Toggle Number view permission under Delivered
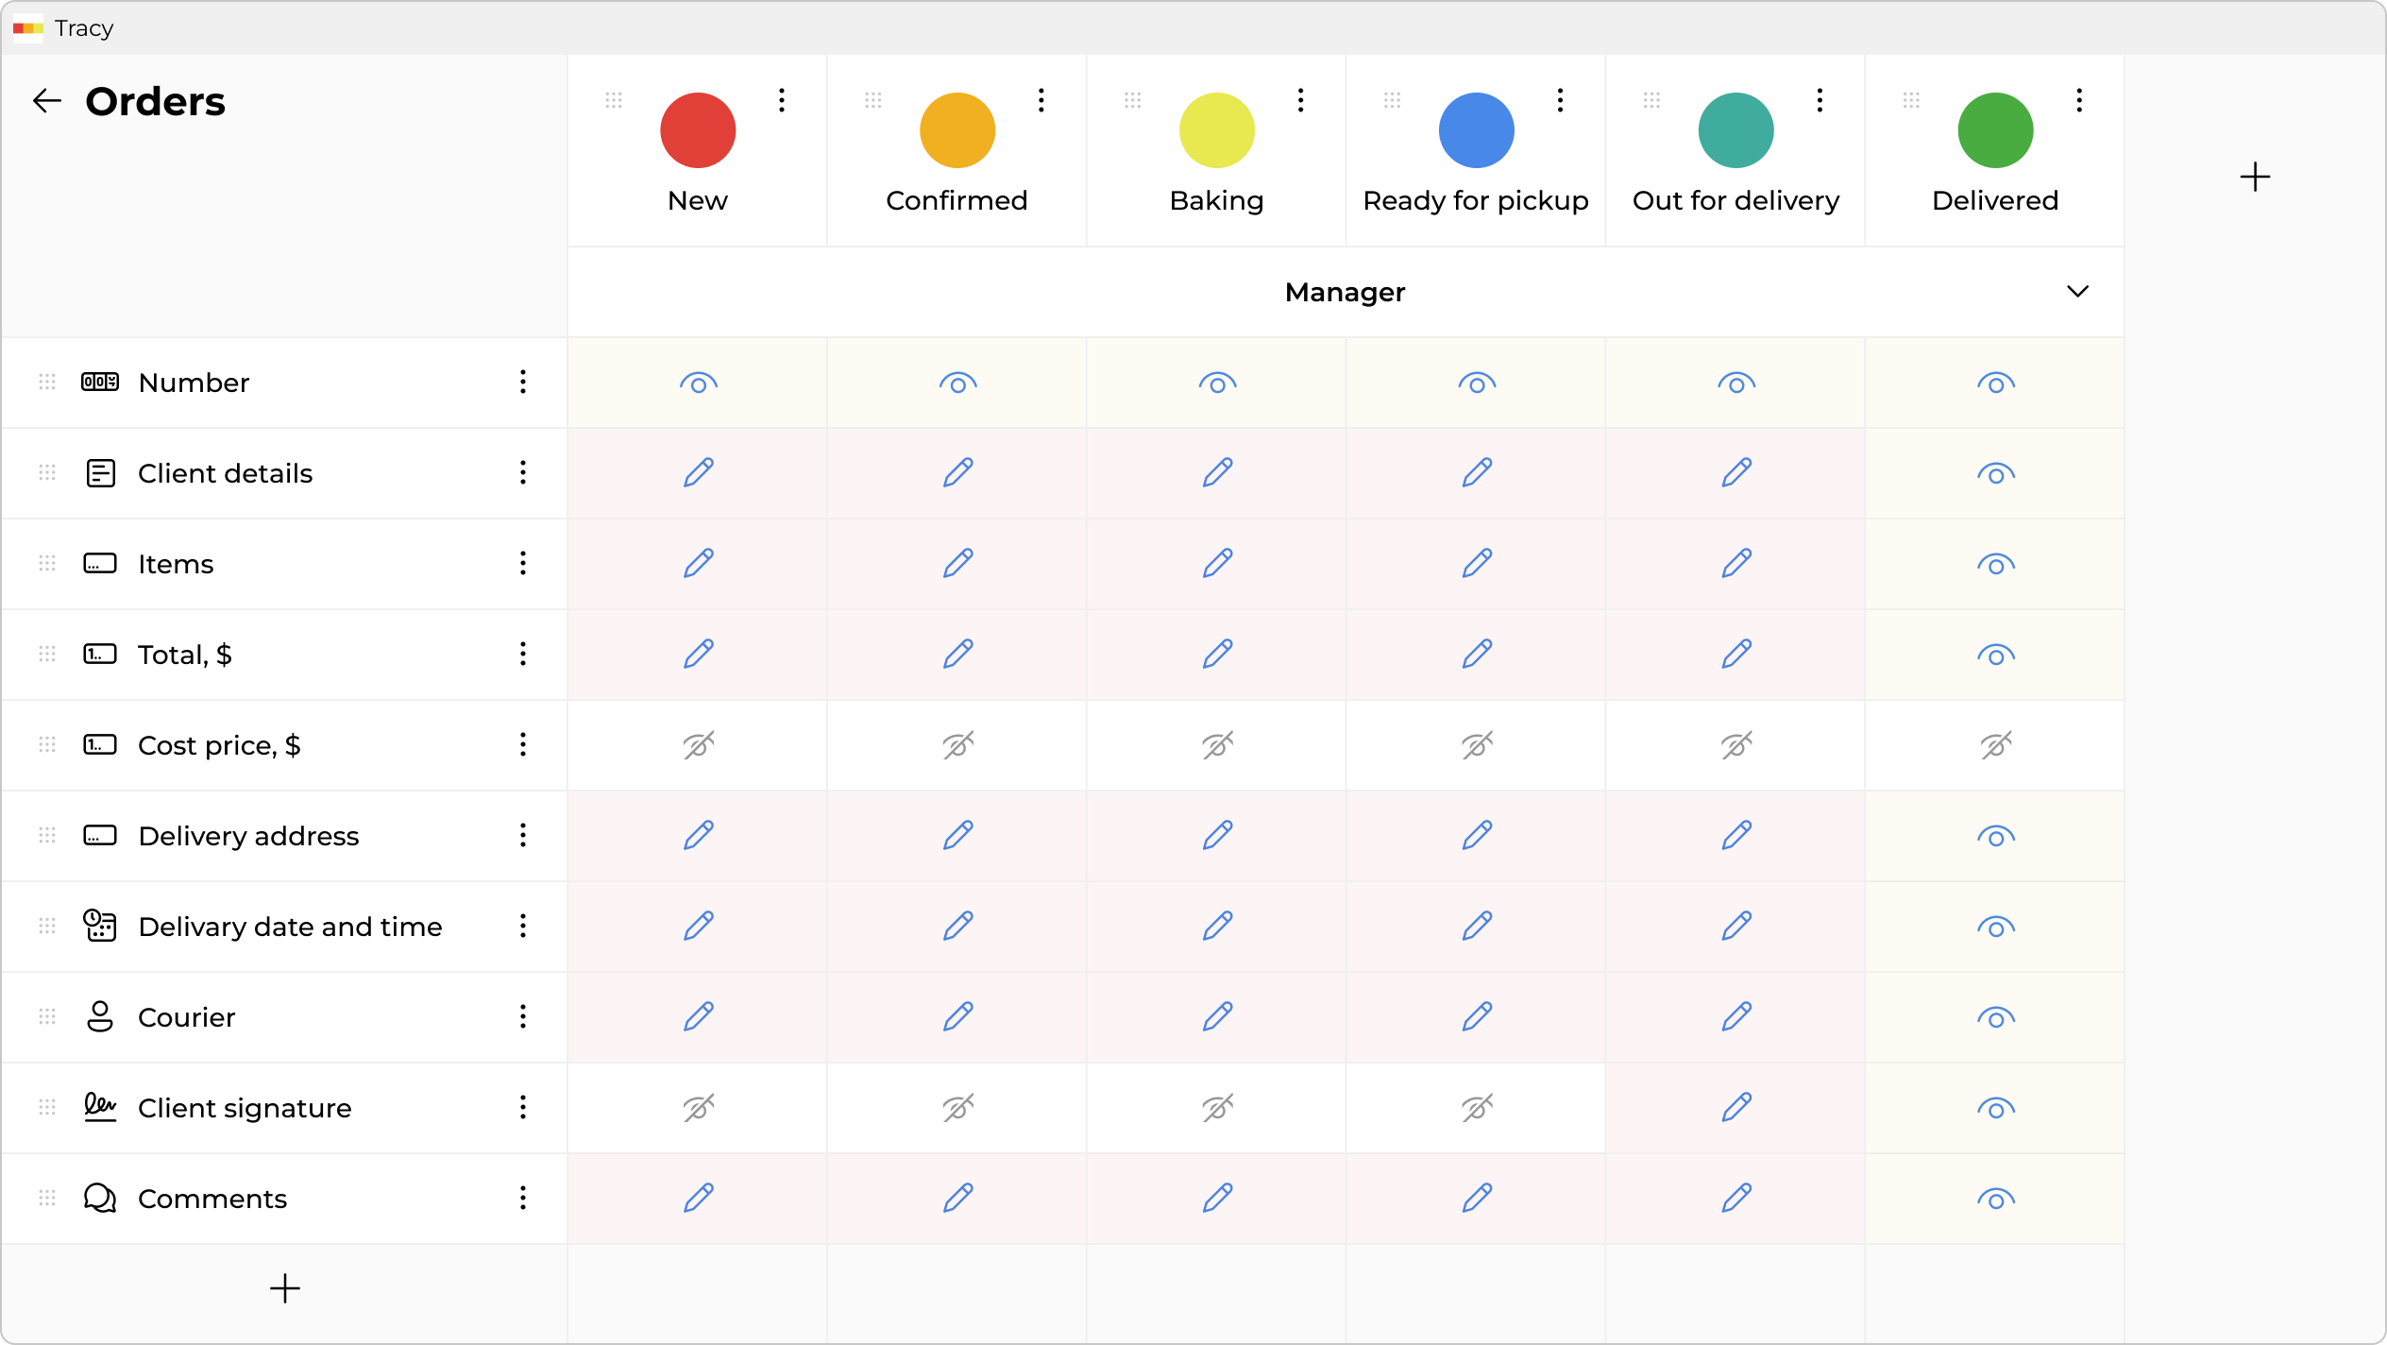This screenshot has width=2387, height=1345. click(1995, 383)
